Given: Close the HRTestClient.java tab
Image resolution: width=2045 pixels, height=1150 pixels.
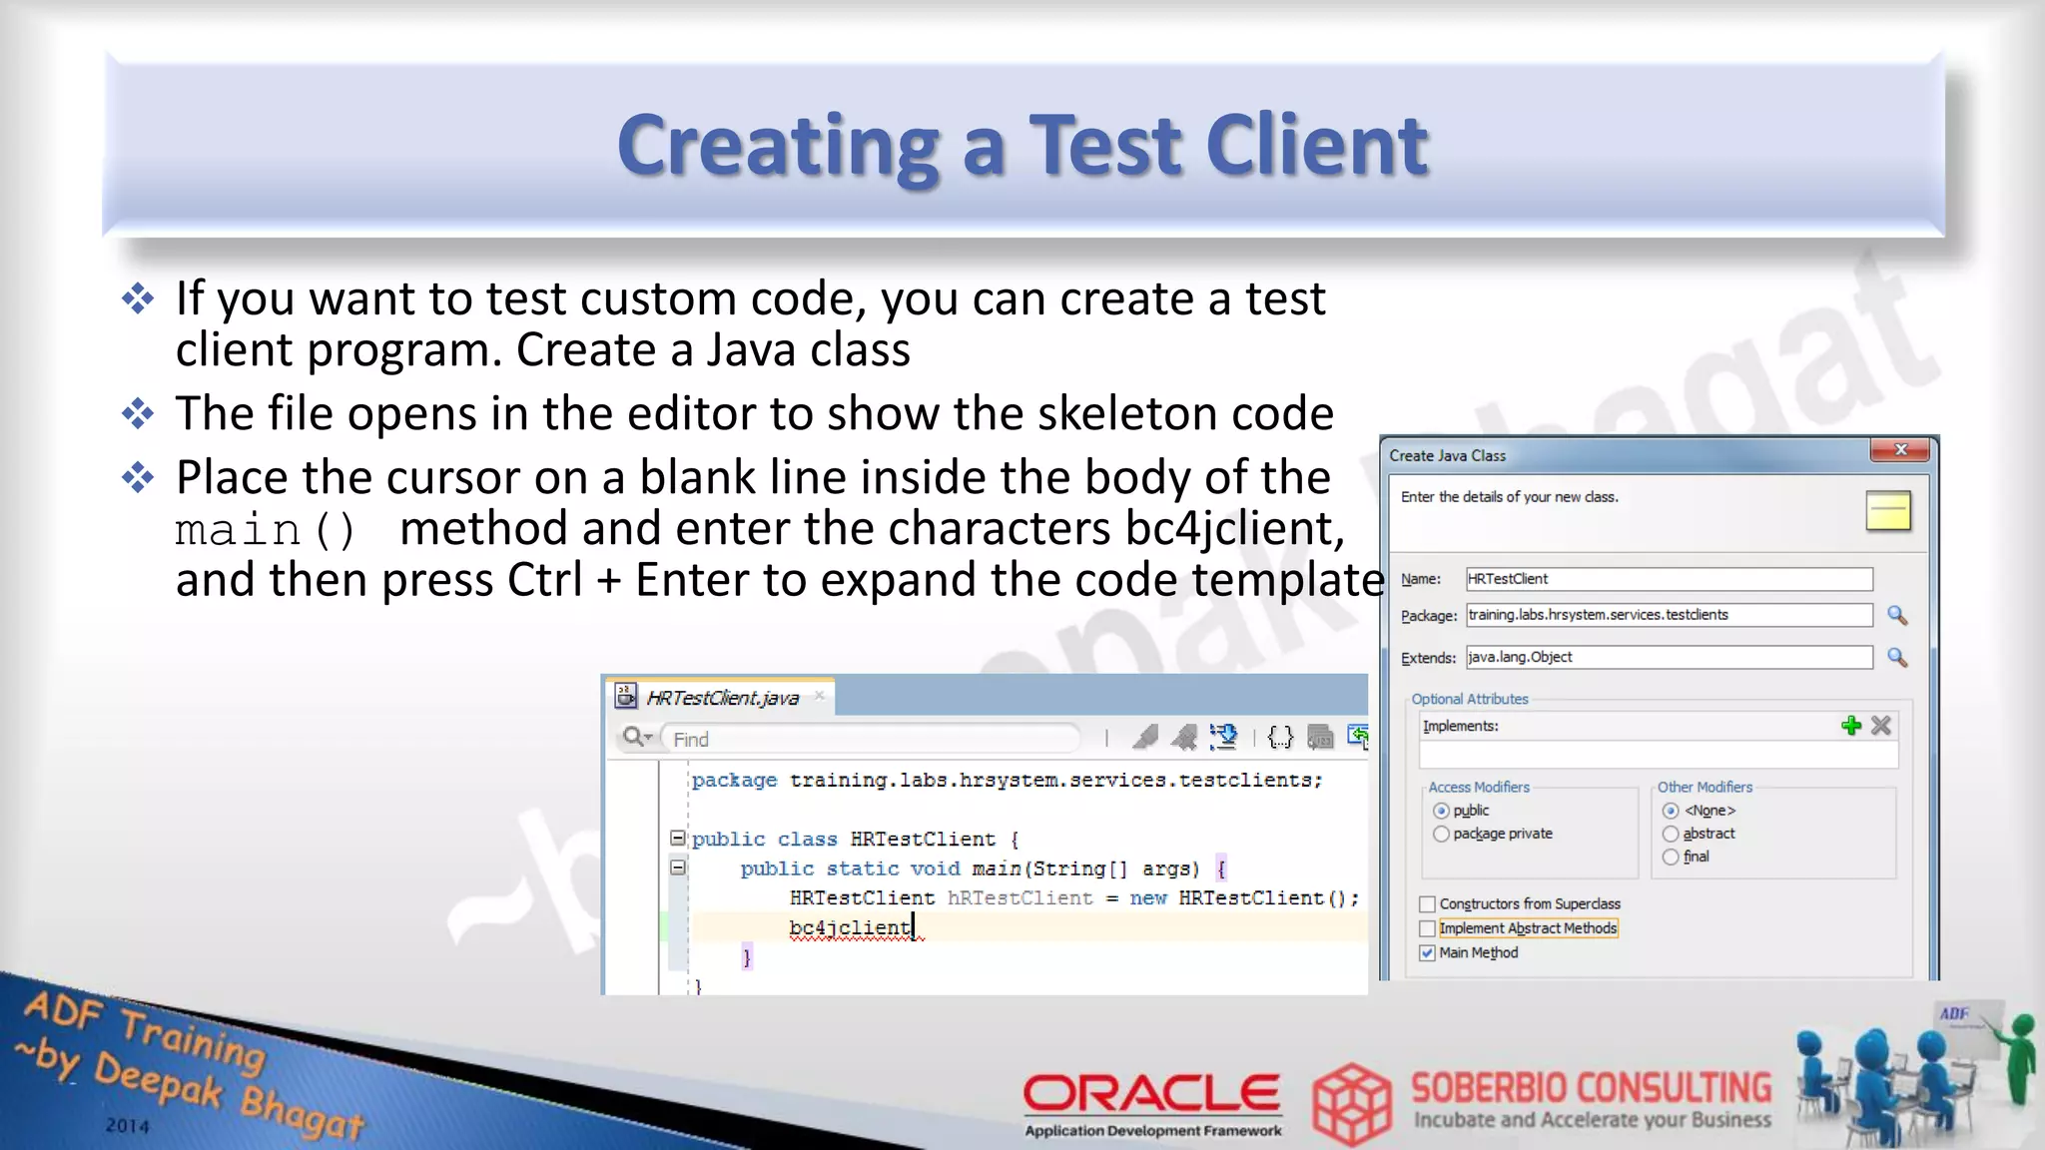Looking at the screenshot, I should click(820, 696).
